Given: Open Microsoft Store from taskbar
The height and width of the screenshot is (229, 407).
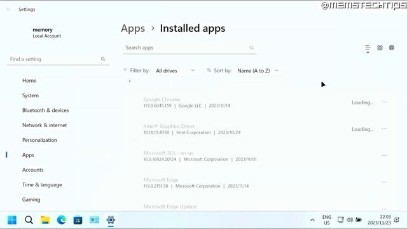Looking at the screenshot, I should pos(78,220).
